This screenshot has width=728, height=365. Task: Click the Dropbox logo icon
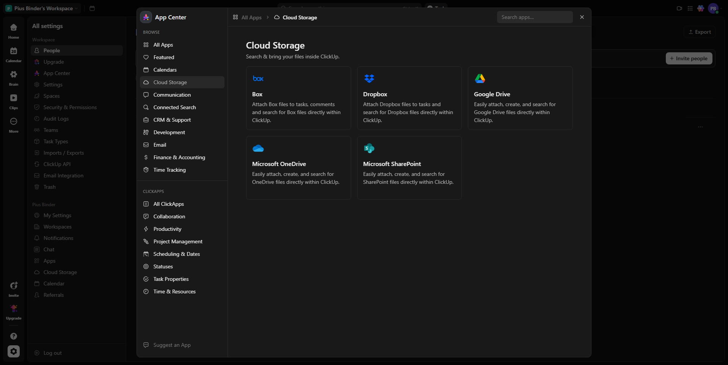click(x=369, y=78)
